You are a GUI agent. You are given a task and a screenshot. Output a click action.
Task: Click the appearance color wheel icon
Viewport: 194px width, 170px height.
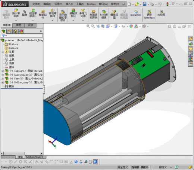pyautogui.click(x=131, y=26)
